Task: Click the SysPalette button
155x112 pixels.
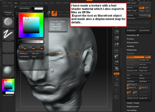Action: pyautogui.click(x=25, y=57)
